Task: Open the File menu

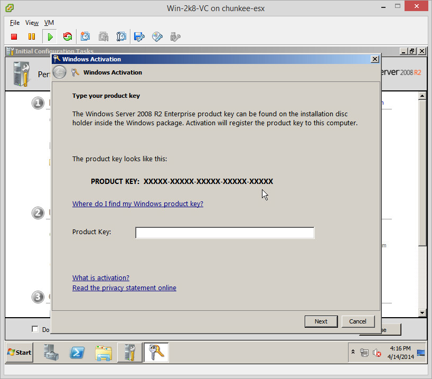Action: (x=15, y=23)
